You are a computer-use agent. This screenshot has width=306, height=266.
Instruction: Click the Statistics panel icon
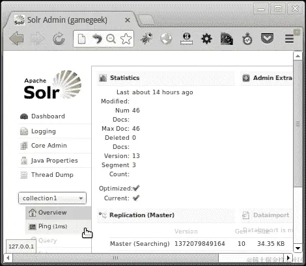[103, 78]
